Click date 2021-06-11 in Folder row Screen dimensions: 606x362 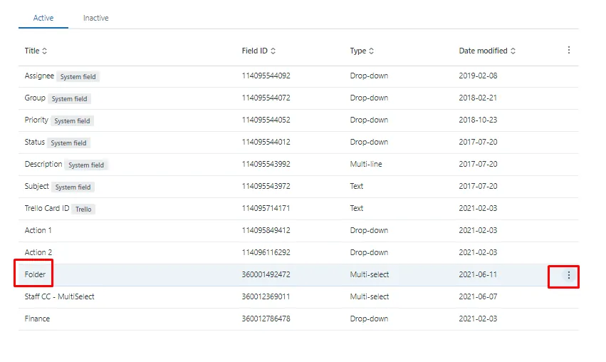pos(478,274)
